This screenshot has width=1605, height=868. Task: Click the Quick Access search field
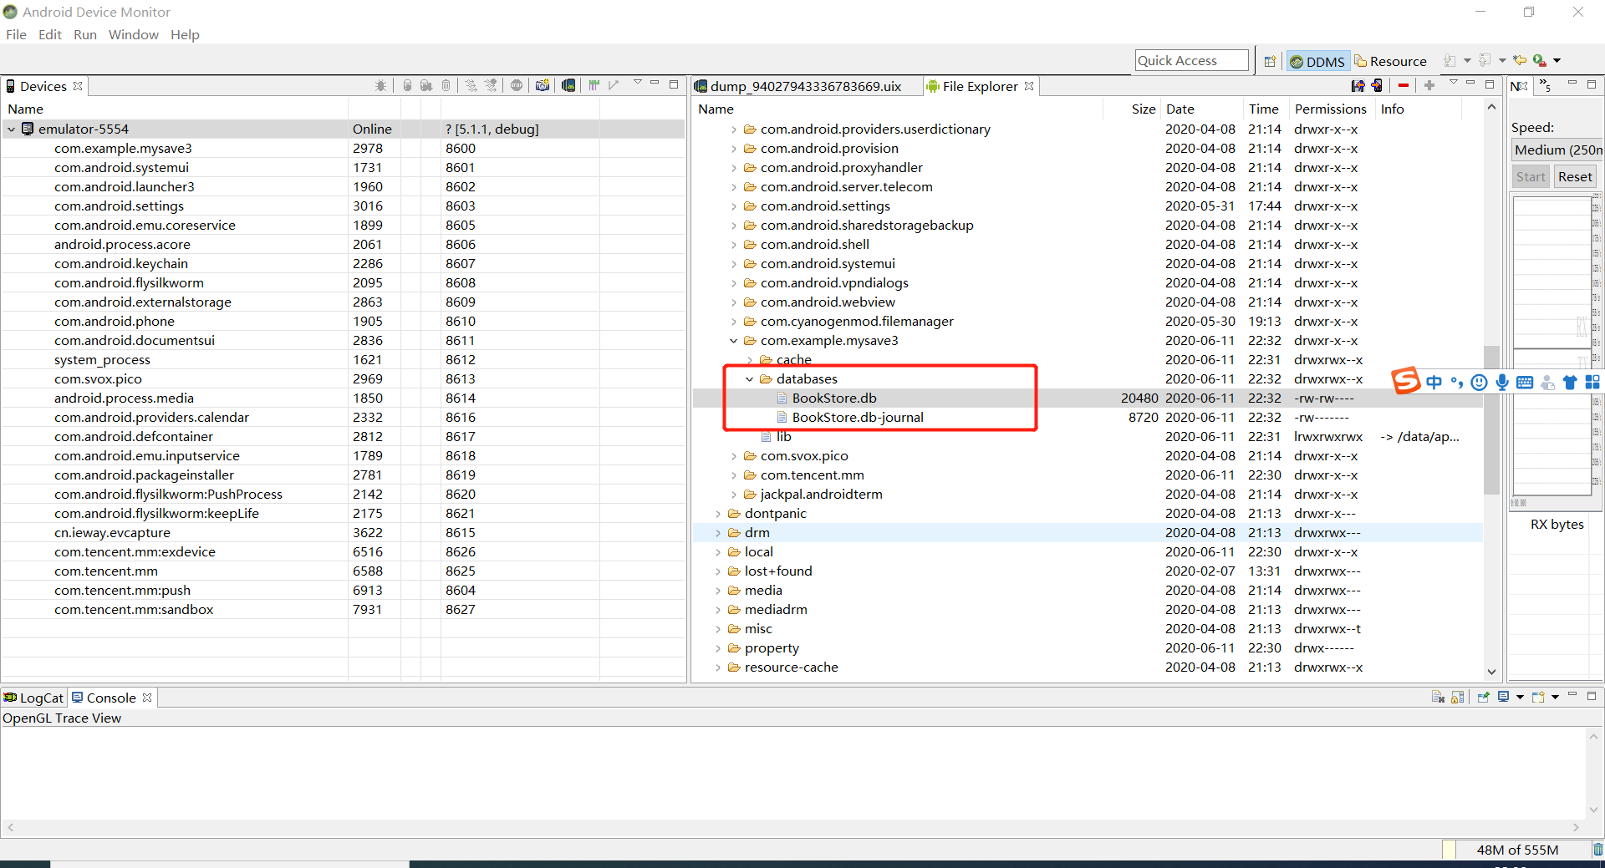tap(1191, 60)
